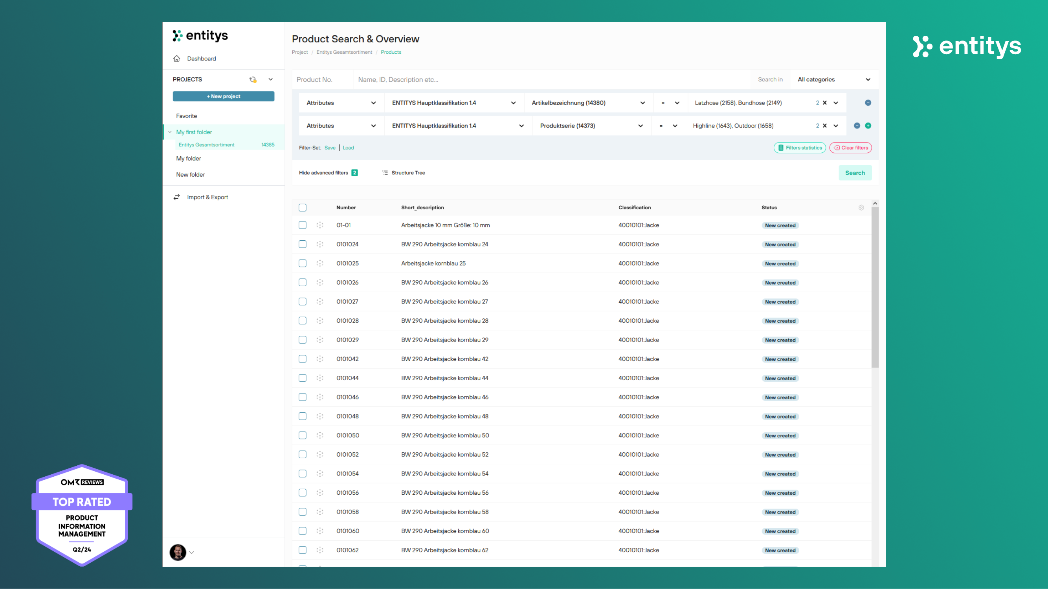Click the Clear filters button
The height and width of the screenshot is (589, 1048).
pos(850,148)
